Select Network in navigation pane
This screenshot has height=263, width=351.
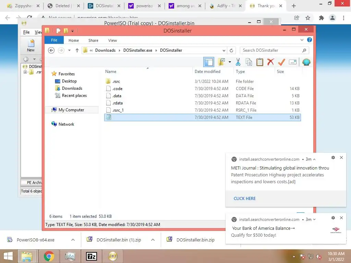[66, 124]
